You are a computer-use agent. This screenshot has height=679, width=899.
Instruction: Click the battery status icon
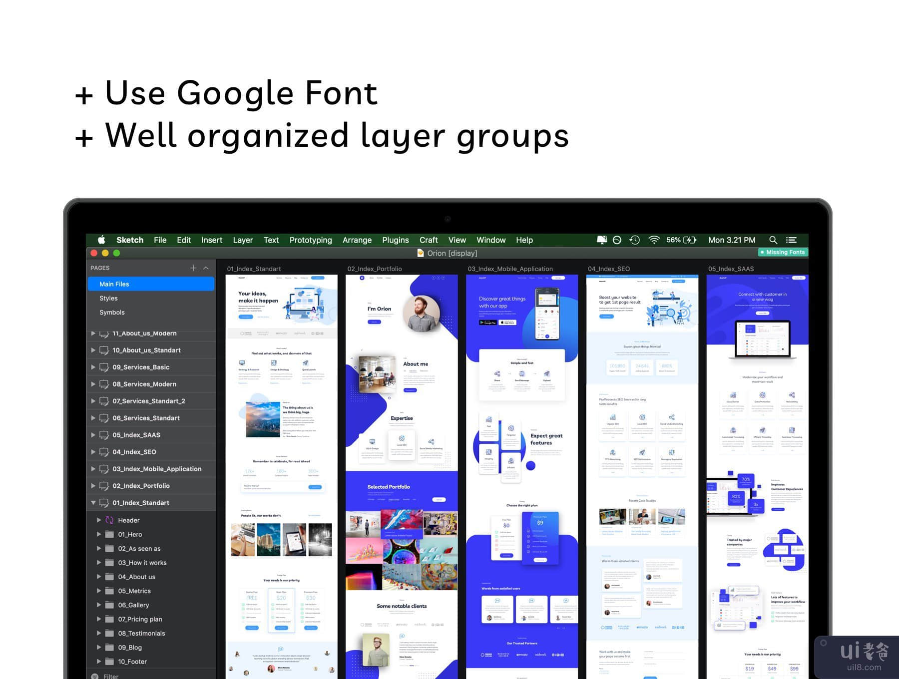tap(690, 240)
